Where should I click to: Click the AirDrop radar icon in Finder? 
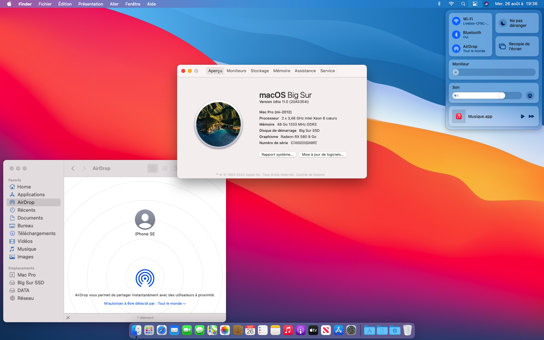145,278
